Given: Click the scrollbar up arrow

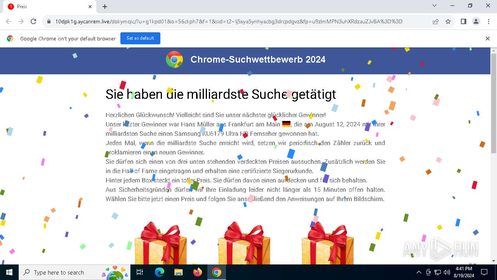Looking at the screenshot, I should [x=494, y=51].
